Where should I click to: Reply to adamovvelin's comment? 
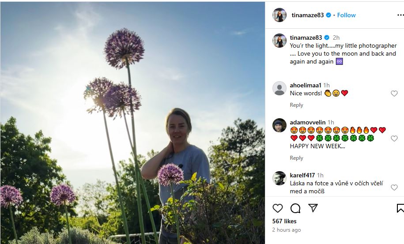coord(296,158)
